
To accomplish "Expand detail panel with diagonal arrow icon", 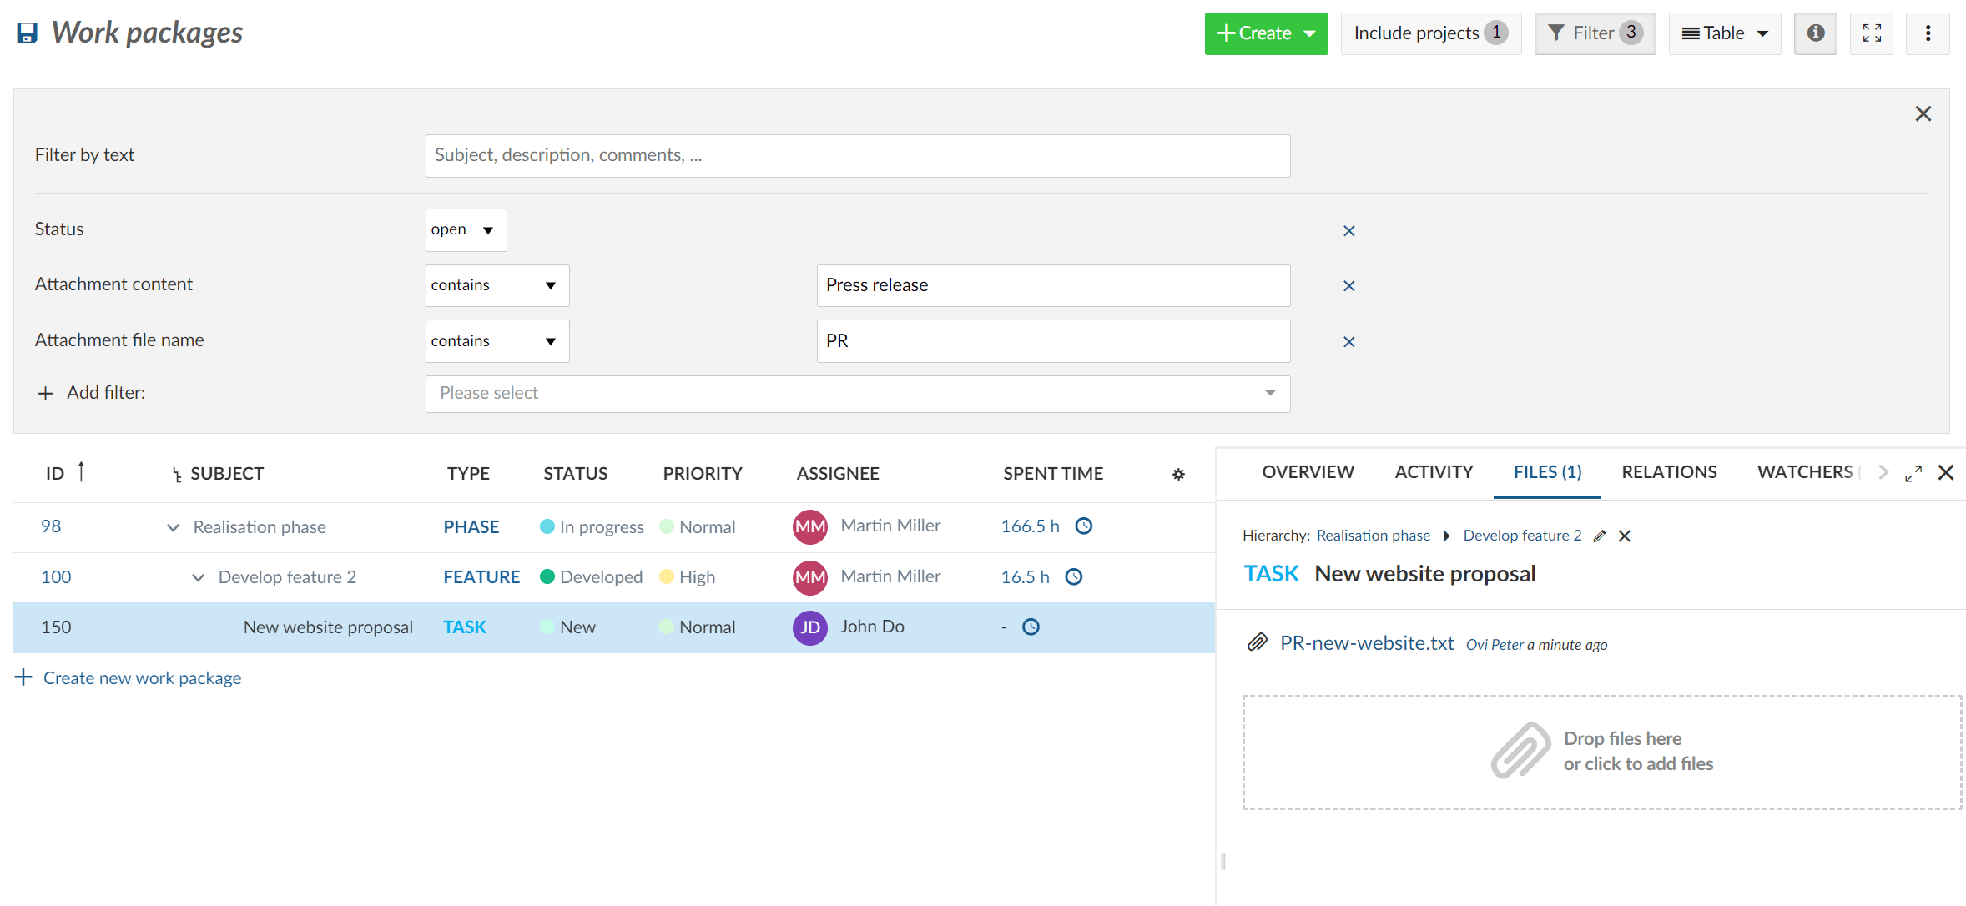I will point(1913,472).
